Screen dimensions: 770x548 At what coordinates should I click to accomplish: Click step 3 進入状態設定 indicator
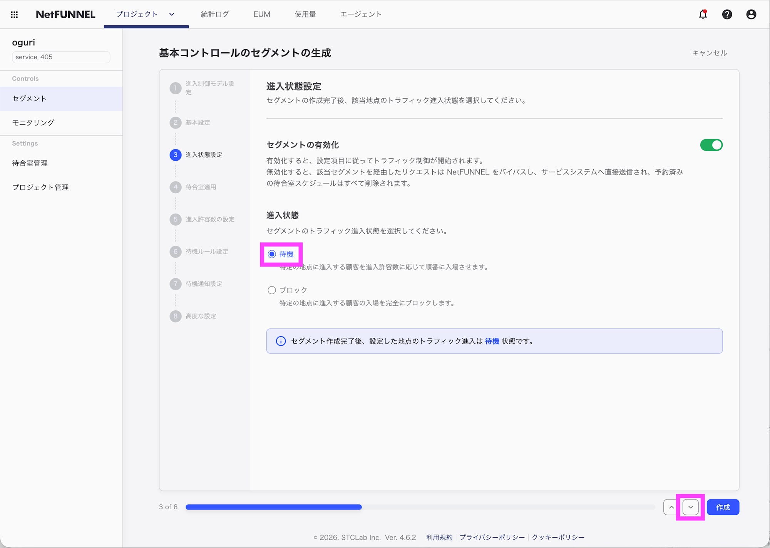pos(176,155)
